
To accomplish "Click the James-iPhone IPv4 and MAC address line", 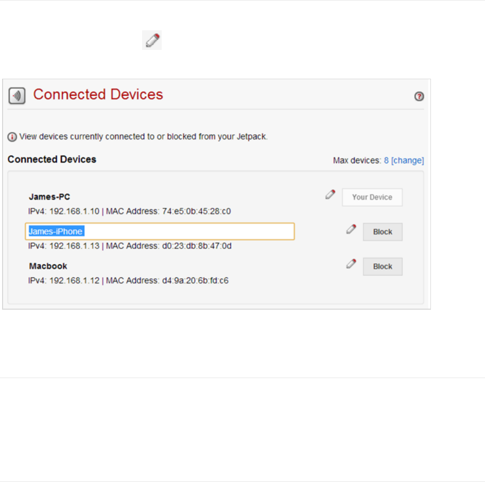I will click(129, 246).
